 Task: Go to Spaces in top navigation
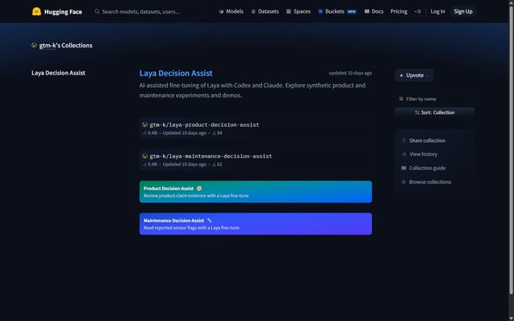pyautogui.click(x=298, y=11)
